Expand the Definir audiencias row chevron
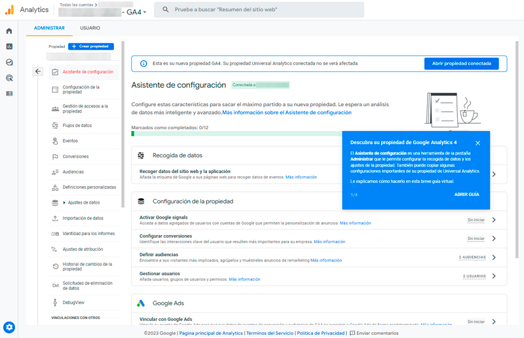 pos(494,257)
